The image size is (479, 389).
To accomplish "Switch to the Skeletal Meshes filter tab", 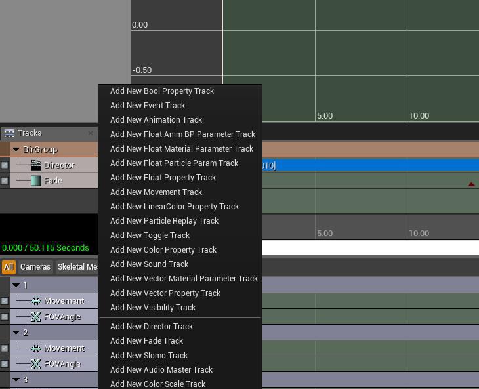I will tap(77, 267).
